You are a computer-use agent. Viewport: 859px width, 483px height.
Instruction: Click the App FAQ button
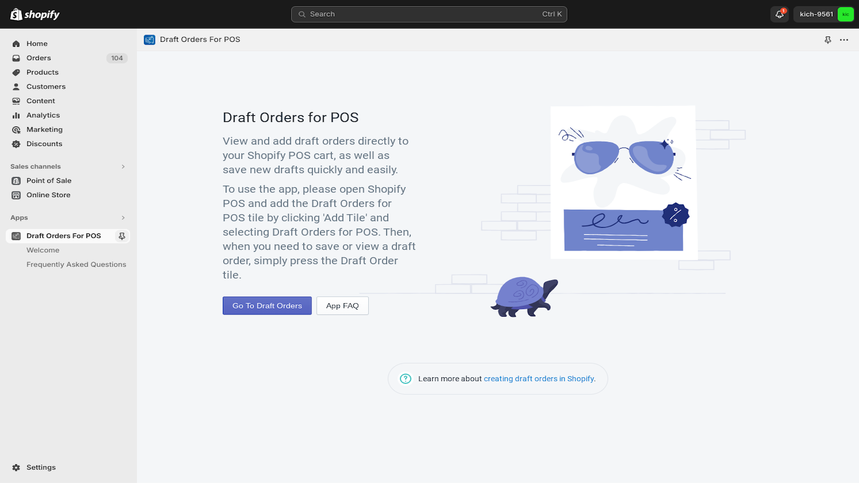tap(343, 306)
